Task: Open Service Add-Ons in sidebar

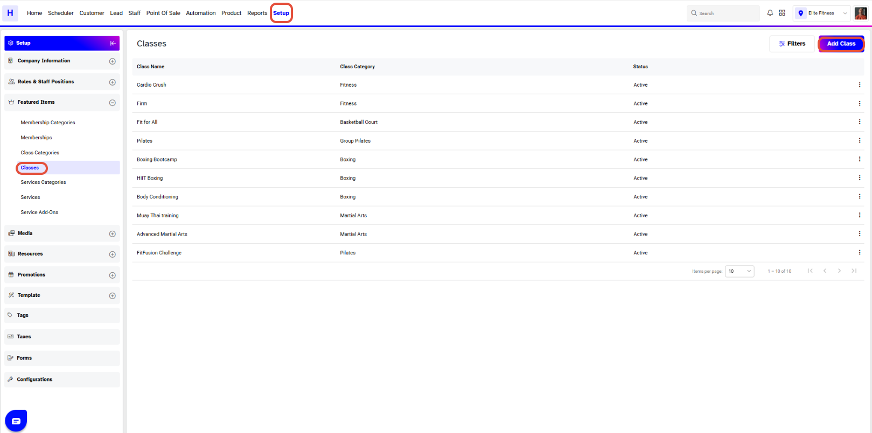Action: click(39, 212)
